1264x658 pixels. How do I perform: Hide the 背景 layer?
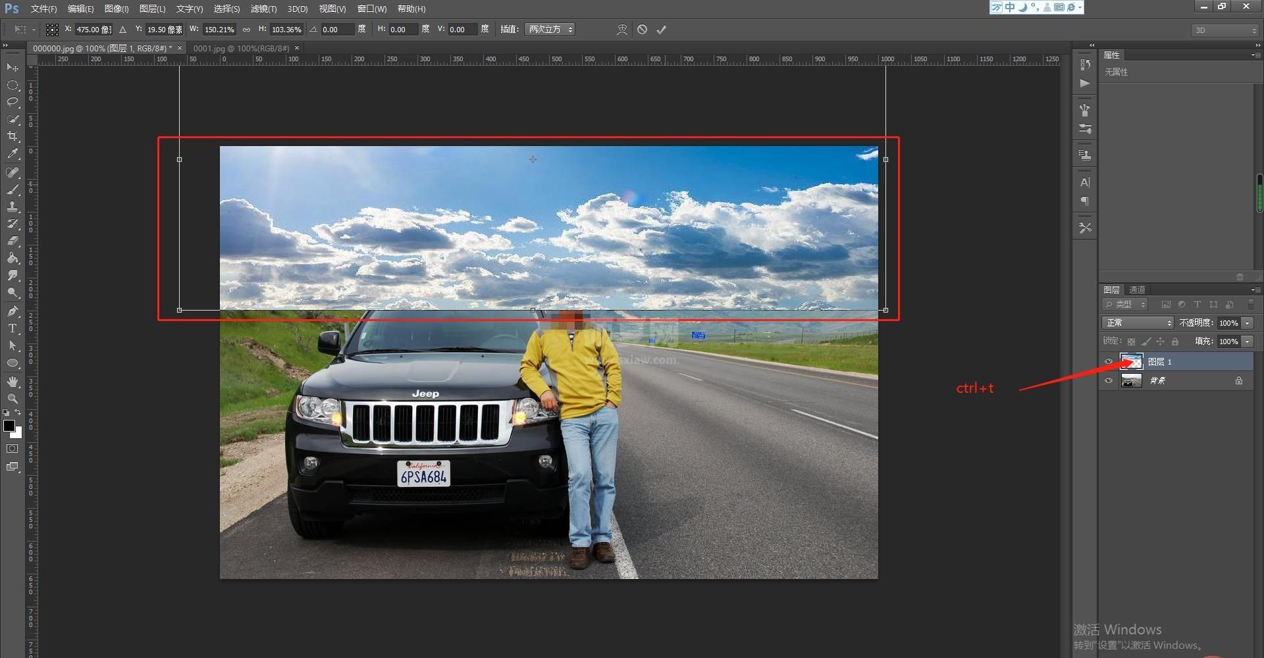[1109, 380]
